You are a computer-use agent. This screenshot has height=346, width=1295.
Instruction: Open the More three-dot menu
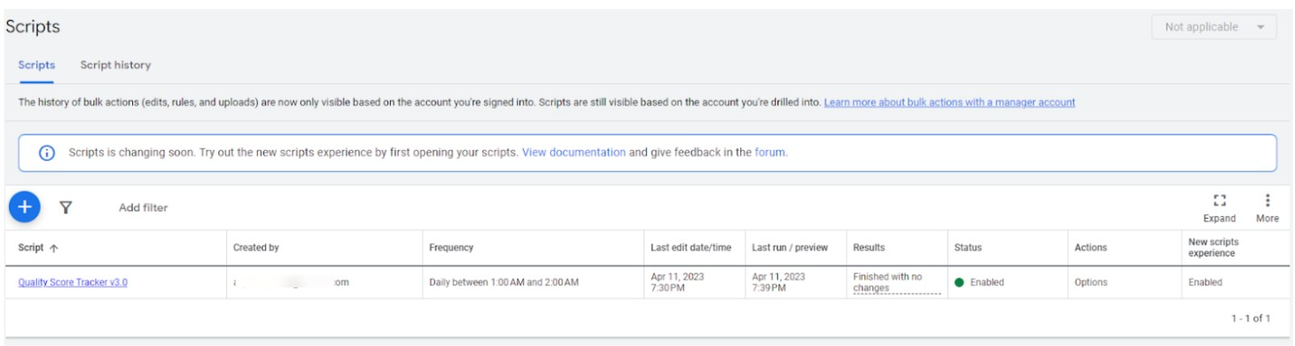point(1267,201)
